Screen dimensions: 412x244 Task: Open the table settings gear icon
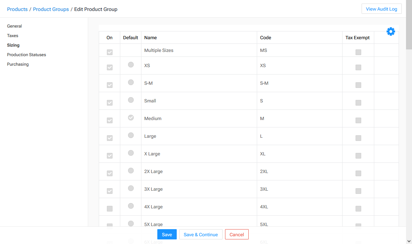(391, 31)
